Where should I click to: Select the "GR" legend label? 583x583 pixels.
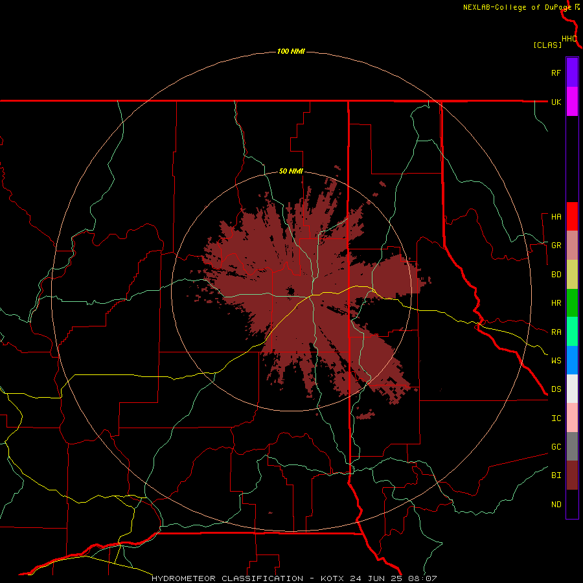click(x=556, y=246)
